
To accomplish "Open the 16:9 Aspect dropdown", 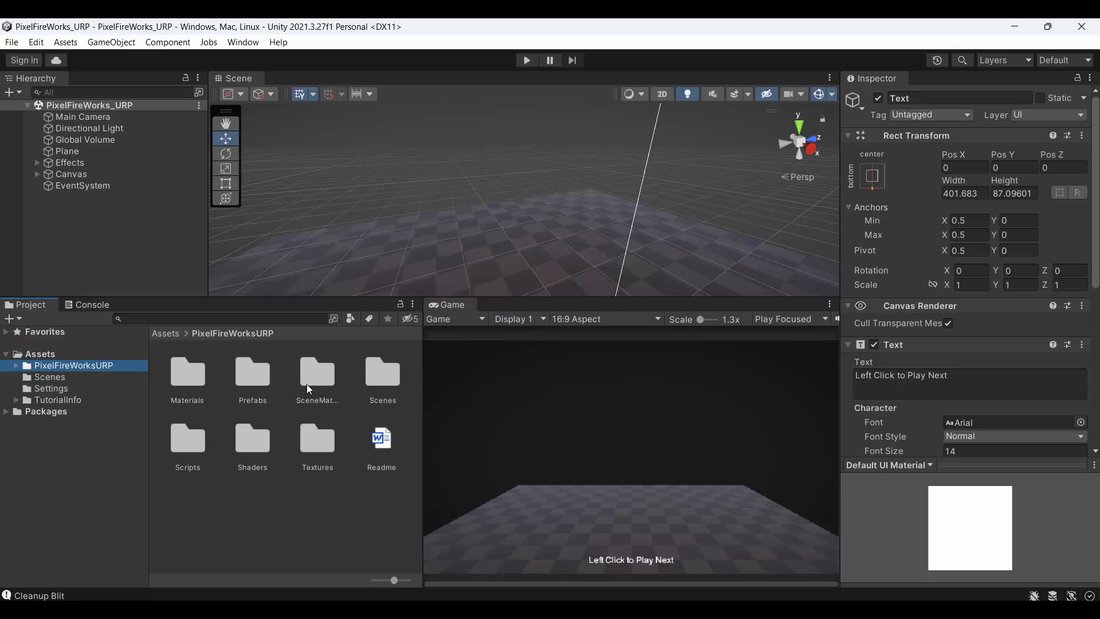I will (606, 319).
